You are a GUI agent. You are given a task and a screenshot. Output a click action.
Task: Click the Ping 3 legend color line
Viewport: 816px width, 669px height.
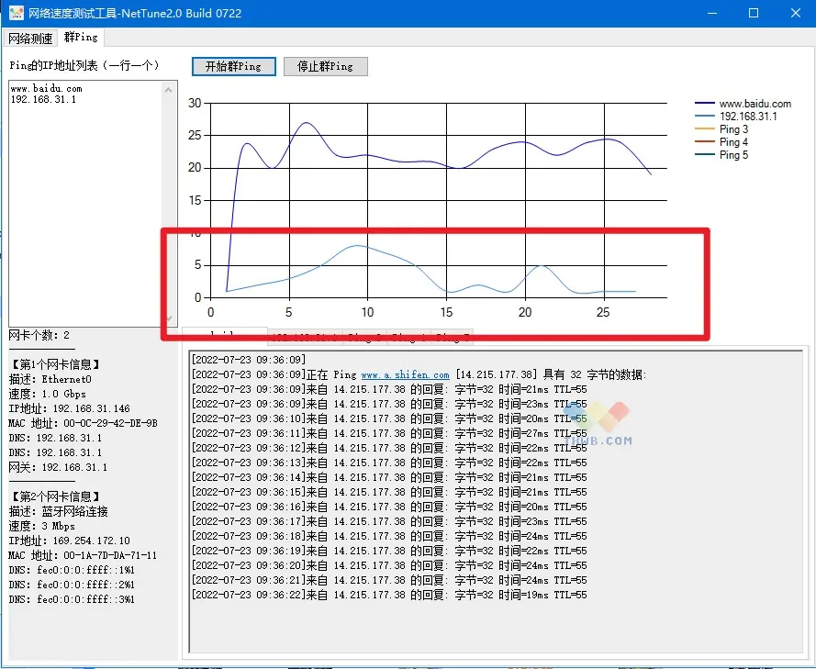[x=705, y=129]
